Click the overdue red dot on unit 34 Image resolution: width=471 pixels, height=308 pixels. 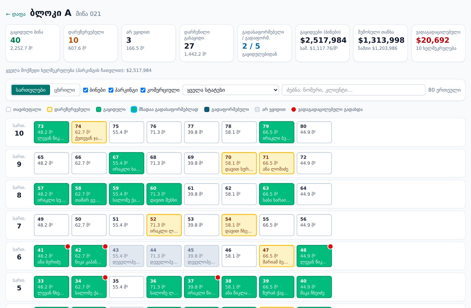(105, 277)
